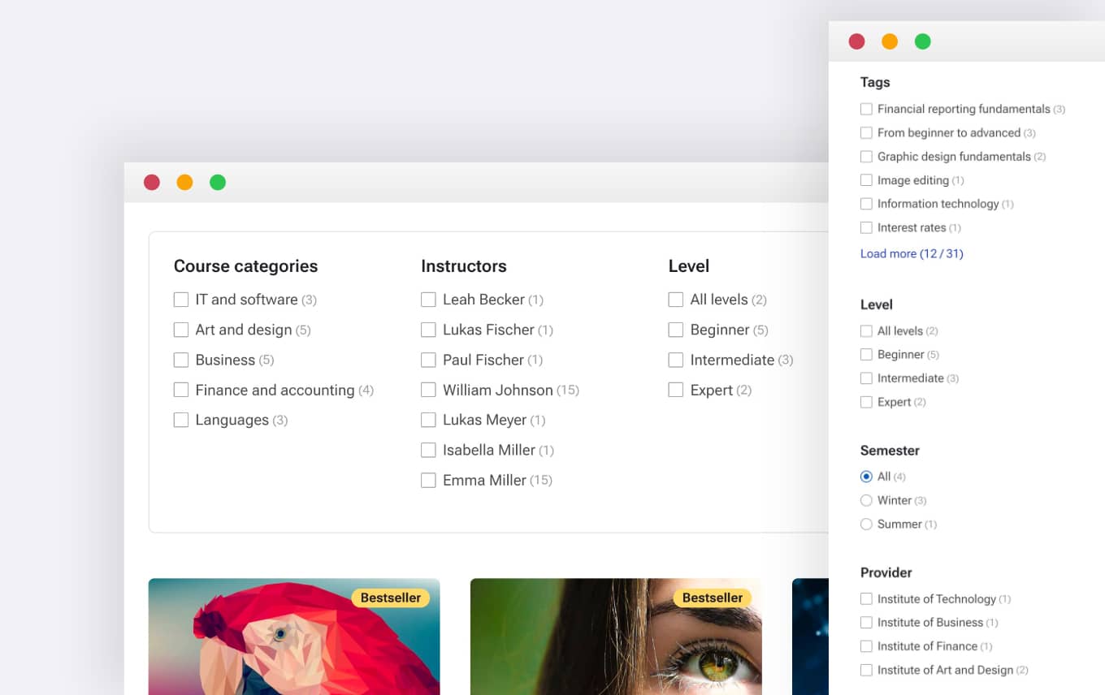Tick the From beginner to advanced tag
The height and width of the screenshot is (695, 1105).
coord(866,132)
